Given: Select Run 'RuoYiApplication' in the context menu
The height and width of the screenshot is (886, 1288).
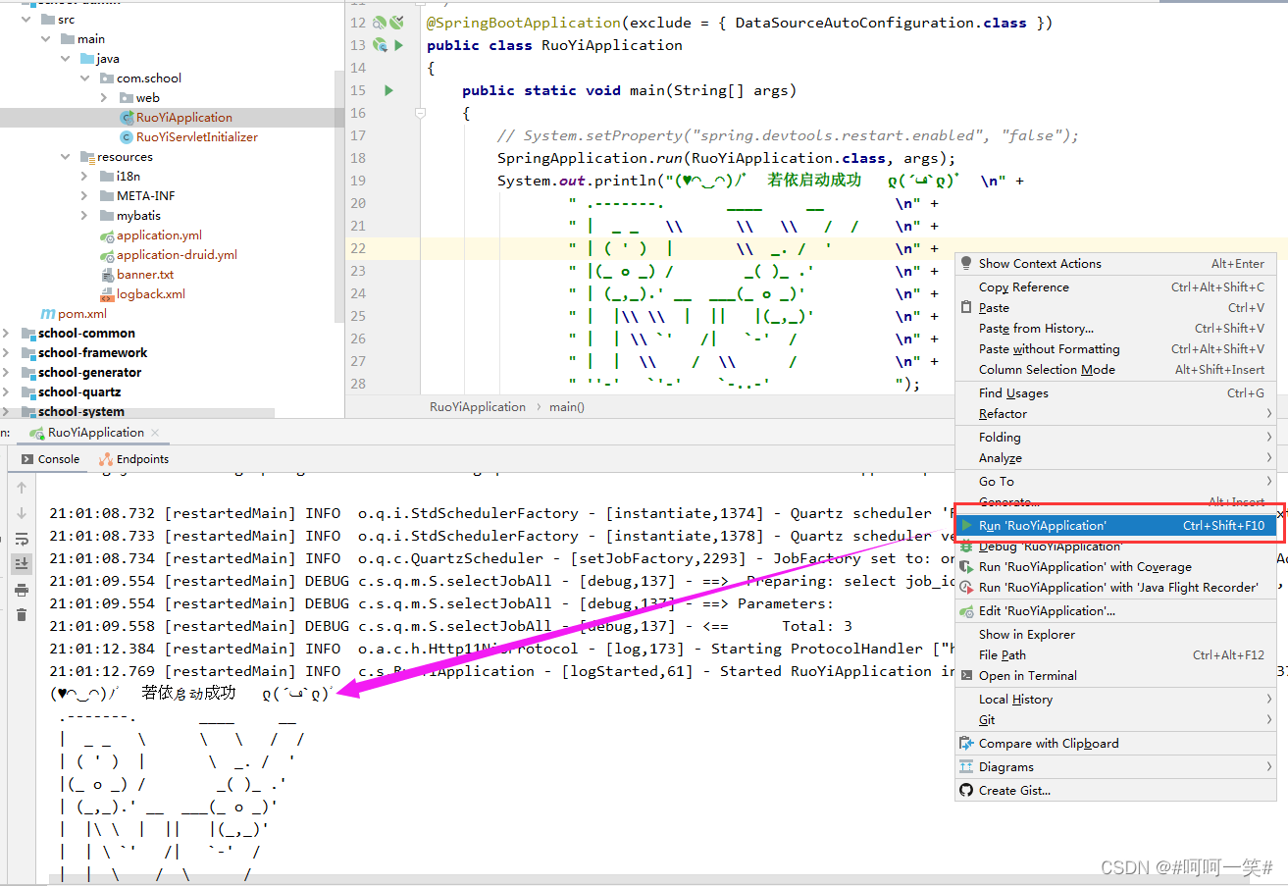Looking at the screenshot, I should (x=1115, y=526).
